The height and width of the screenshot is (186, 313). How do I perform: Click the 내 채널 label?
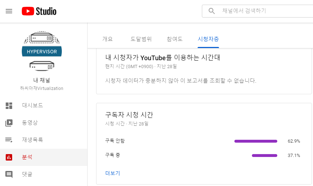(42, 80)
